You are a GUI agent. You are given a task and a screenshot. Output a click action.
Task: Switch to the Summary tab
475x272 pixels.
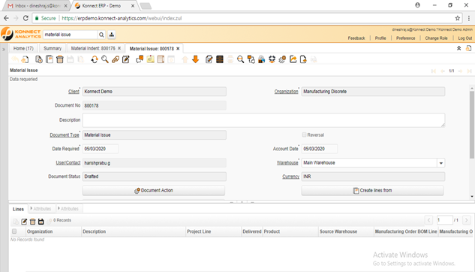pos(53,48)
